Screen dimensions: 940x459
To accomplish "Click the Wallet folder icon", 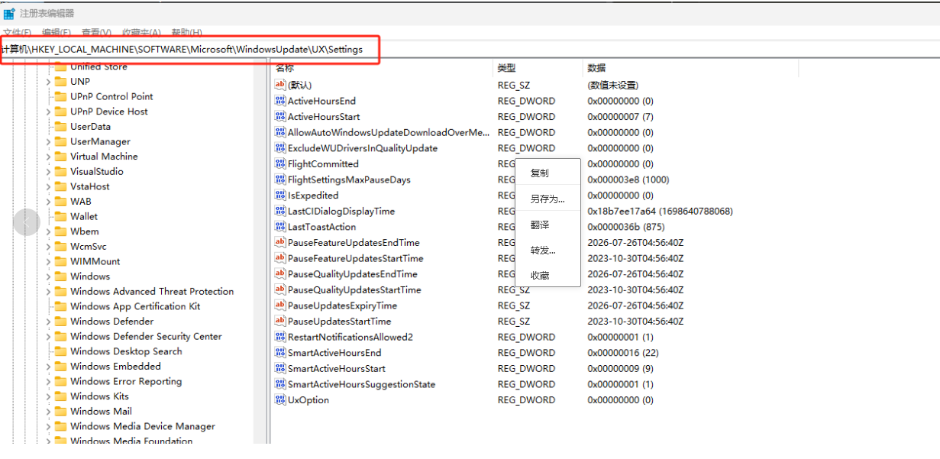I will tap(60, 216).
